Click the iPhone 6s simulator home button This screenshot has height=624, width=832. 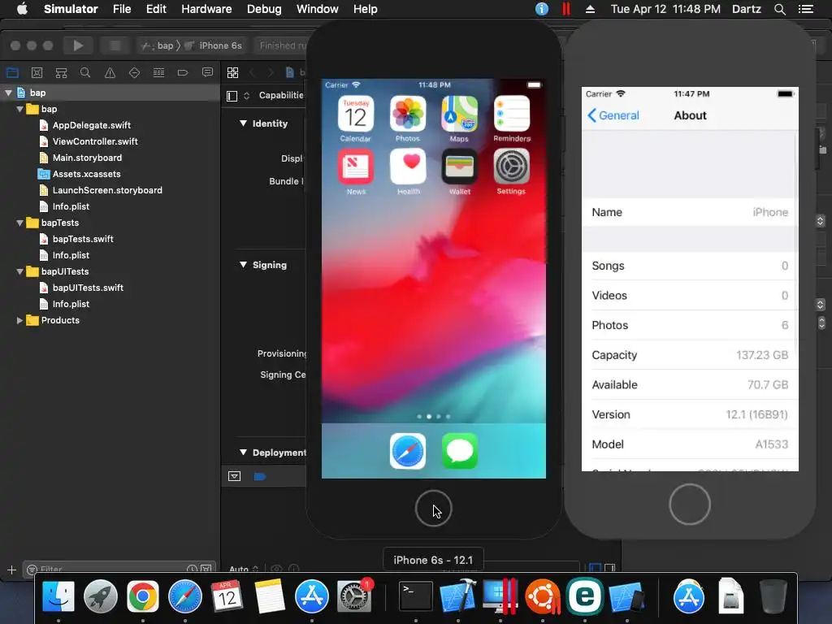(434, 509)
